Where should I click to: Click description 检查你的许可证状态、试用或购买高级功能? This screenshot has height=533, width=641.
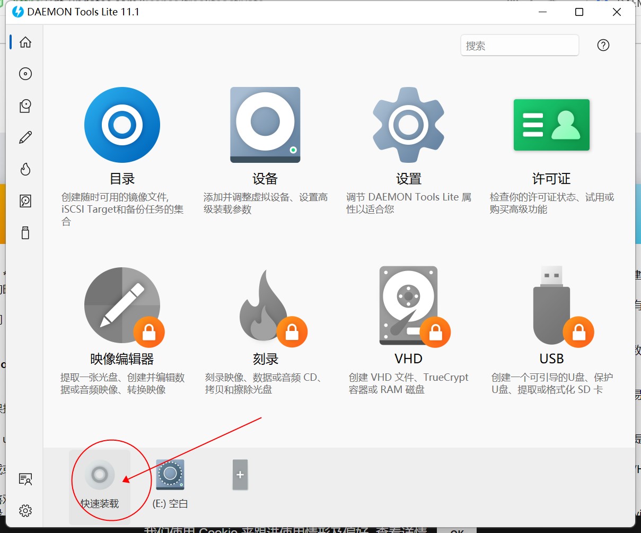pos(552,203)
